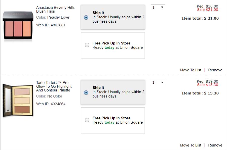This screenshot has width=227, height=150.
Task: Click the Ship It box for Blush Trios
Action: [113, 17]
